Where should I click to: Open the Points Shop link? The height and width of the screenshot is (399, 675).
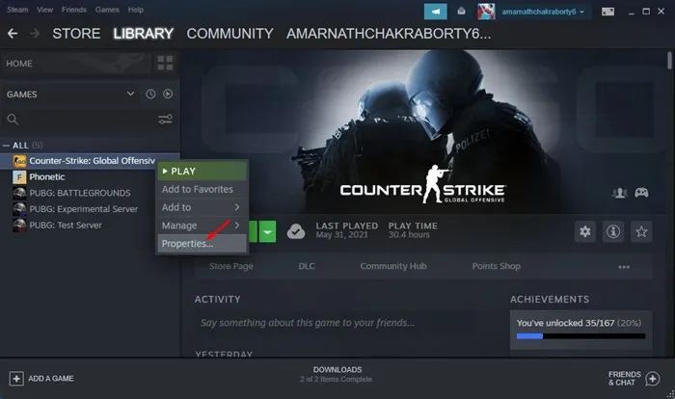497,266
